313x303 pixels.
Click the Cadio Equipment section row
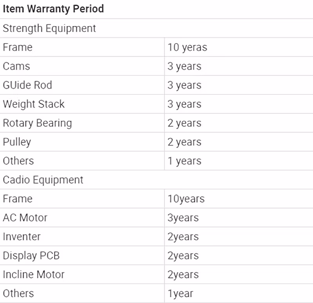tap(156, 180)
